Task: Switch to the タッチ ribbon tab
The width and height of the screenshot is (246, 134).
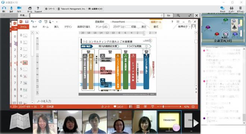Action: tap(35, 27)
